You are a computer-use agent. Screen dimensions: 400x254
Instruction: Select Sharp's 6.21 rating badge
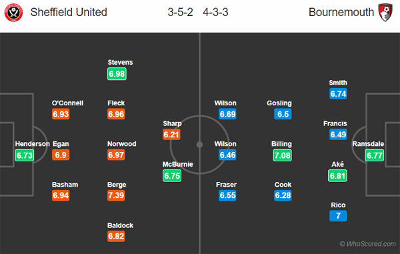tap(171, 135)
